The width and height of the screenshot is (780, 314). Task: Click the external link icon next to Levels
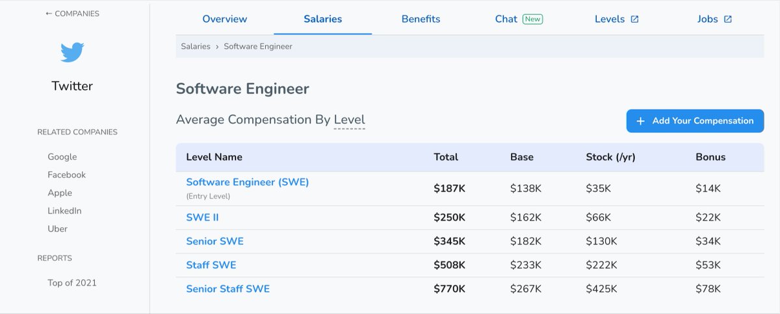(x=635, y=19)
